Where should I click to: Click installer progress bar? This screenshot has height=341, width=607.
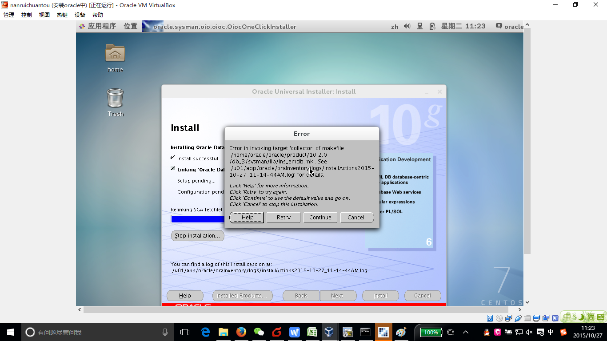pyautogui.click(x=198, y=219)
